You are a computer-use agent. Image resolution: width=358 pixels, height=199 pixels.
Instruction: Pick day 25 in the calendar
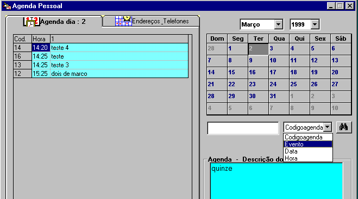pos(299,85)
